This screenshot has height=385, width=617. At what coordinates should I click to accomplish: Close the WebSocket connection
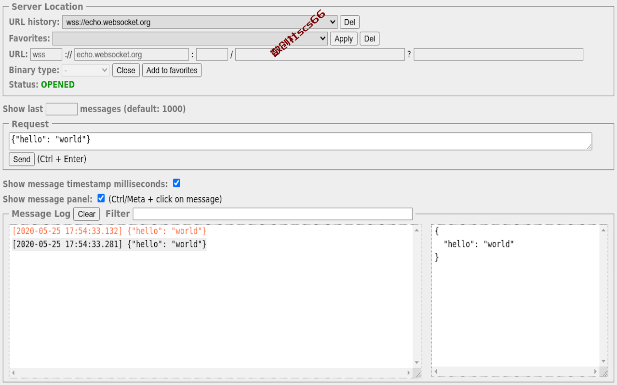pos(126,70)
